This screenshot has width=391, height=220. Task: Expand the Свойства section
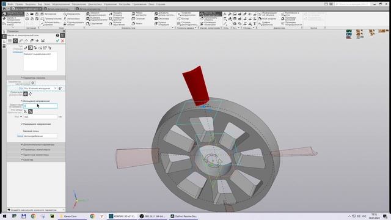tap(36, 159)
